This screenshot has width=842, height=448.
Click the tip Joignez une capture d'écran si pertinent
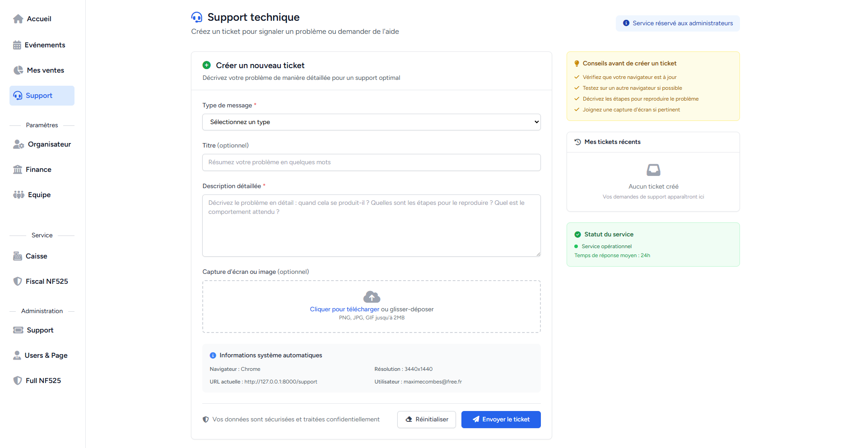click(x=631, y=110)
